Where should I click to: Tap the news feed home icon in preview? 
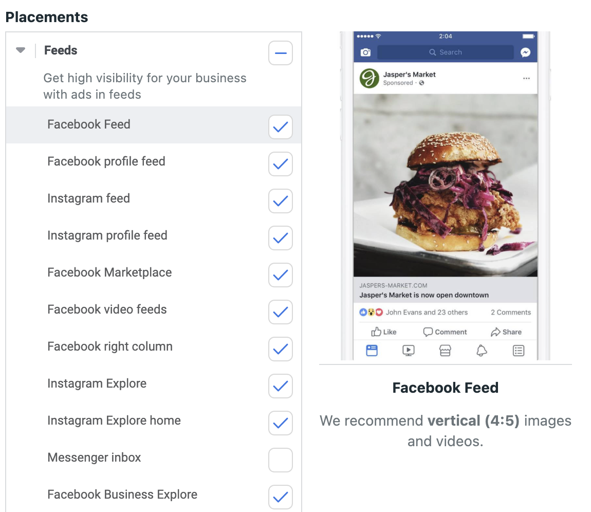click(x=372, y=351)
